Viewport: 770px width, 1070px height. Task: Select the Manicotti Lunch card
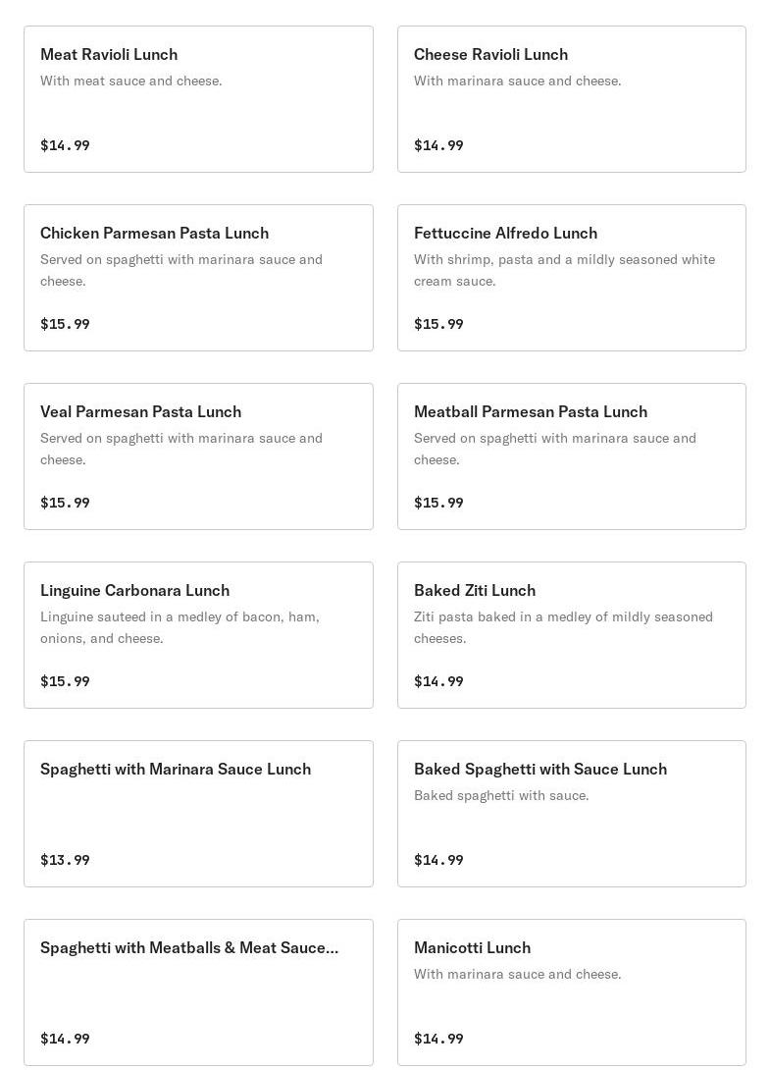[571, 992]
